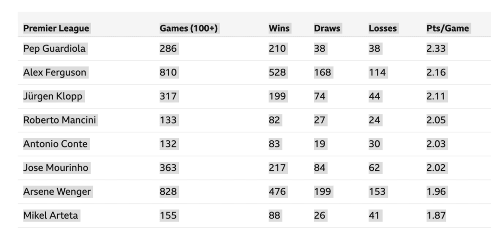Click the Draws column header
Image resolution: width=491 pixels, height=235 pixels.
click(x=327, y=28)
